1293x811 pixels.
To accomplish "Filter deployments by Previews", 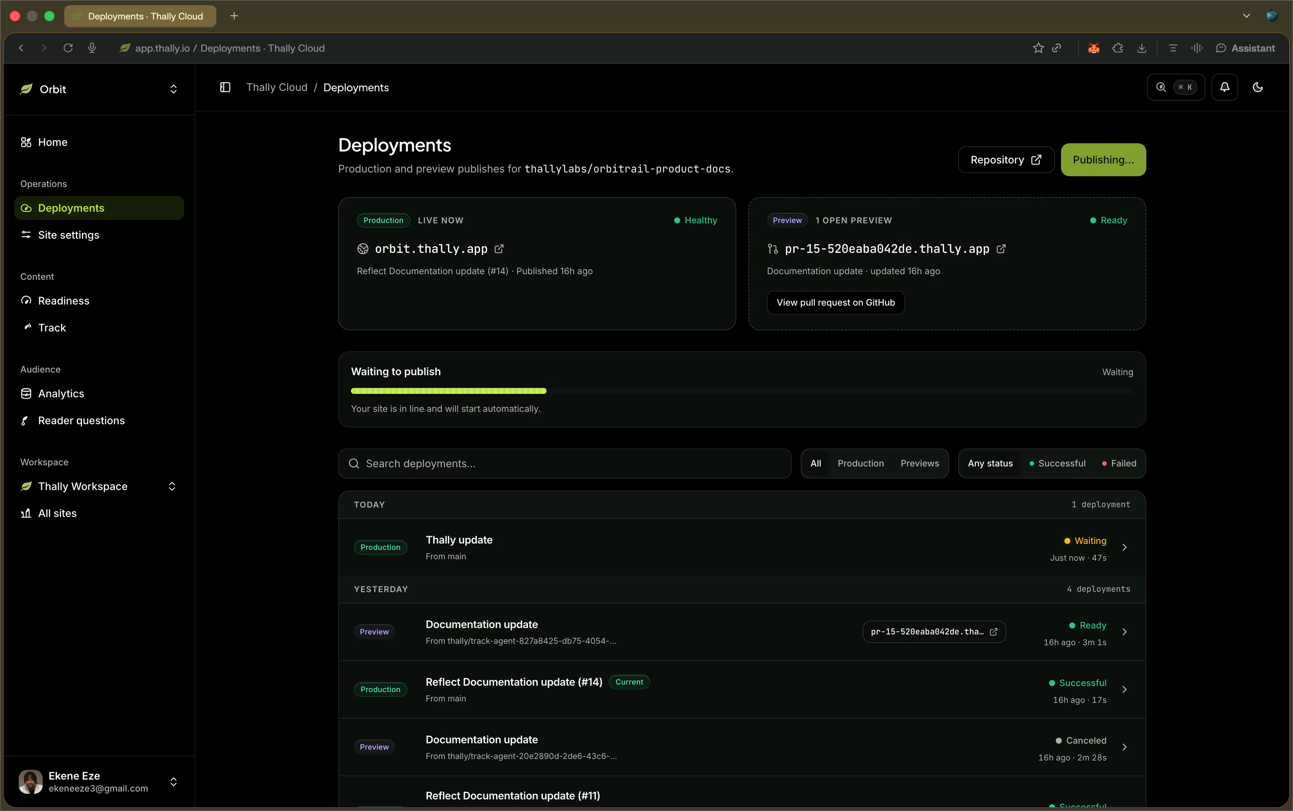I will tap(920, 463).
